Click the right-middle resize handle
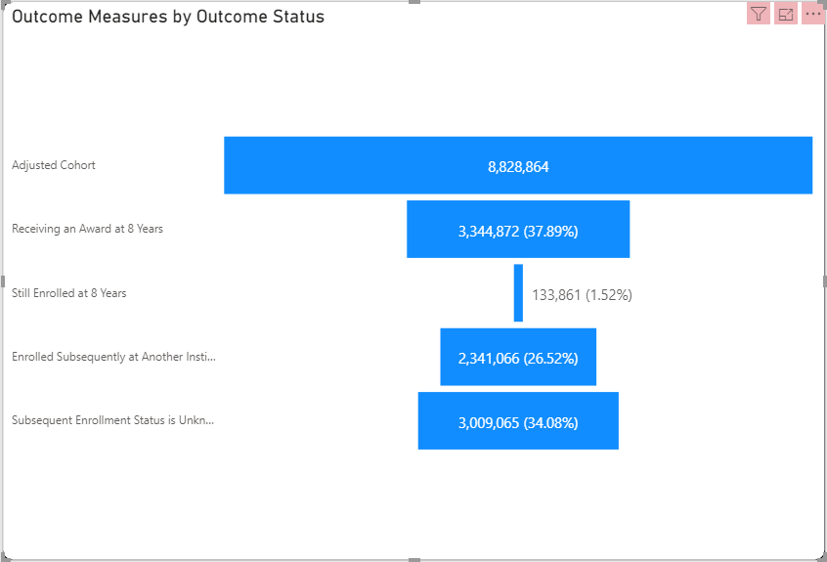 pos(824,281)
